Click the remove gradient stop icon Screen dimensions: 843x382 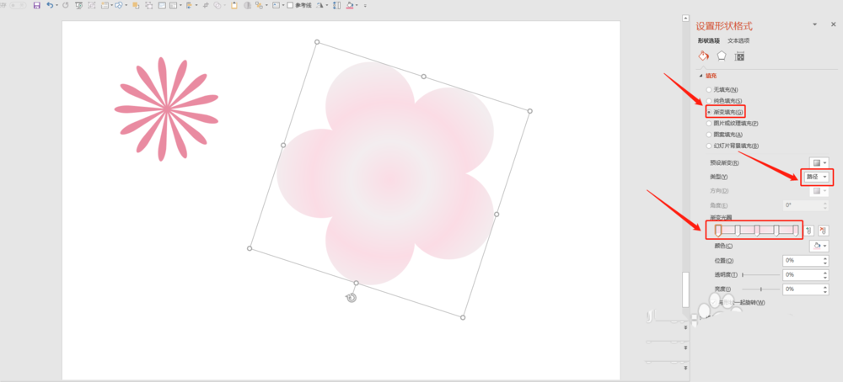click(x=823, y=230)
